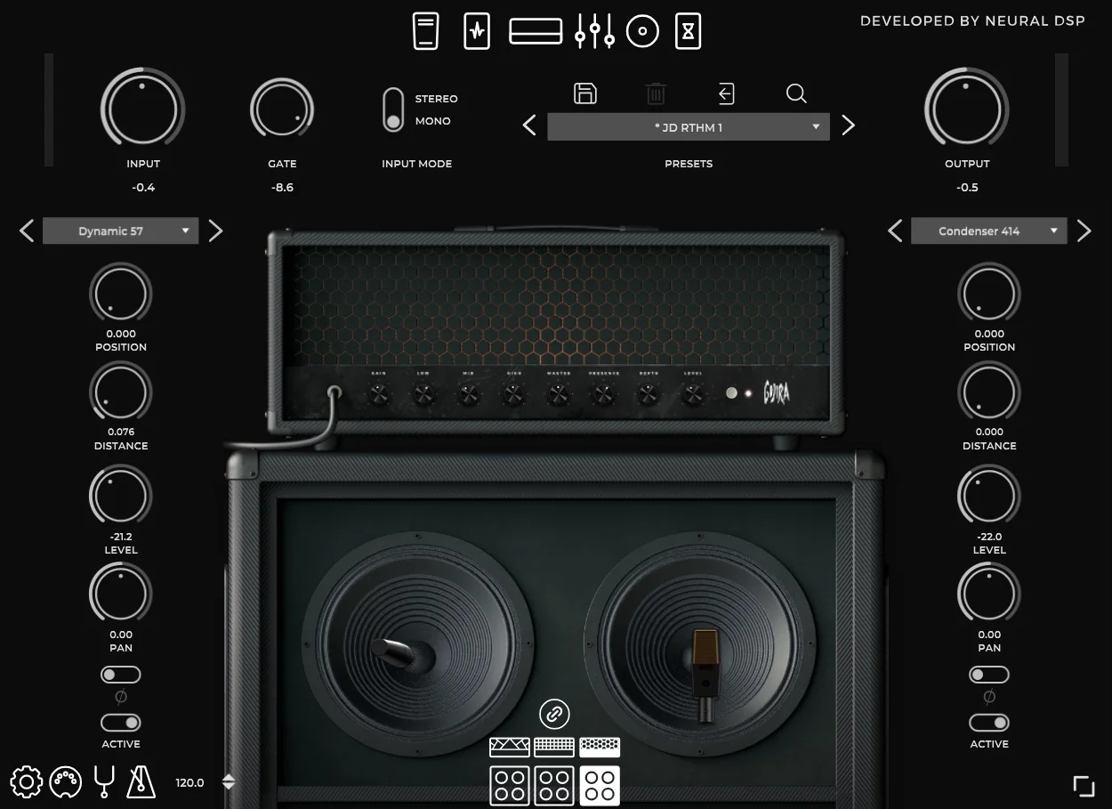Viewport: 1112px width, 809px height.
Task: Select the amp head section icon
Action: [x=536, y=31]
